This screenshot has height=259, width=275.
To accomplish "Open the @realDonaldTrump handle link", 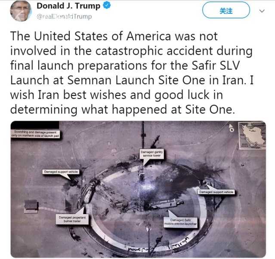I will [x=64, y=16].
